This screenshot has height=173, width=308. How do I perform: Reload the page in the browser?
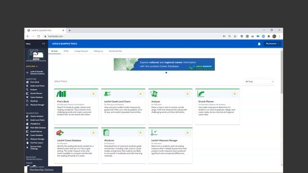point(38,37)
